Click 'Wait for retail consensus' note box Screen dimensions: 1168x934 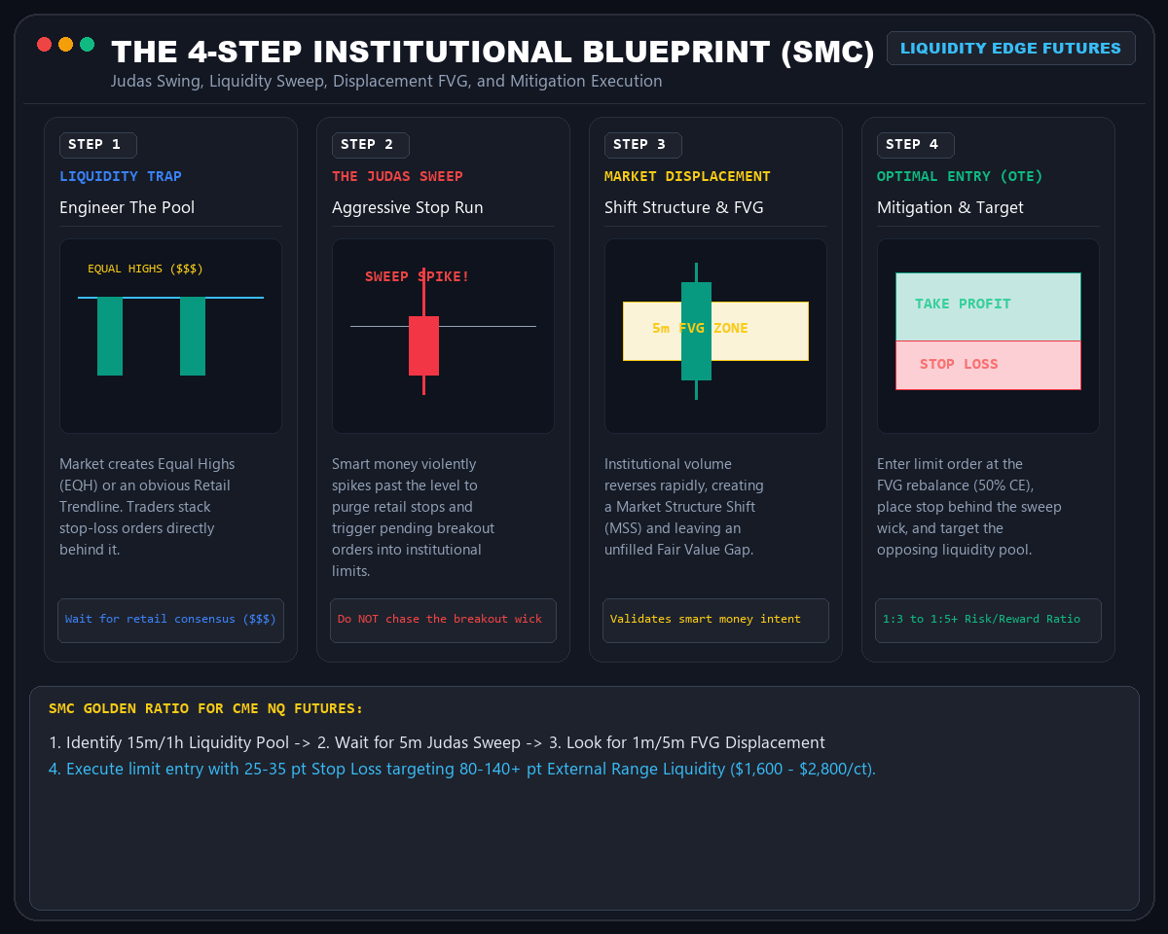coord(170,620)
